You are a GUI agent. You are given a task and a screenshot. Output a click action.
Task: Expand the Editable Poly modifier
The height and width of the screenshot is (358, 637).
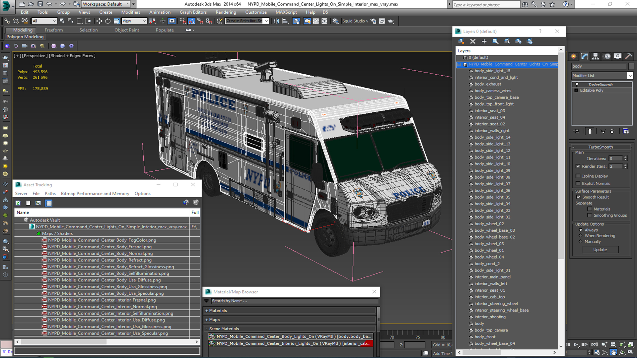pos(576,90)
